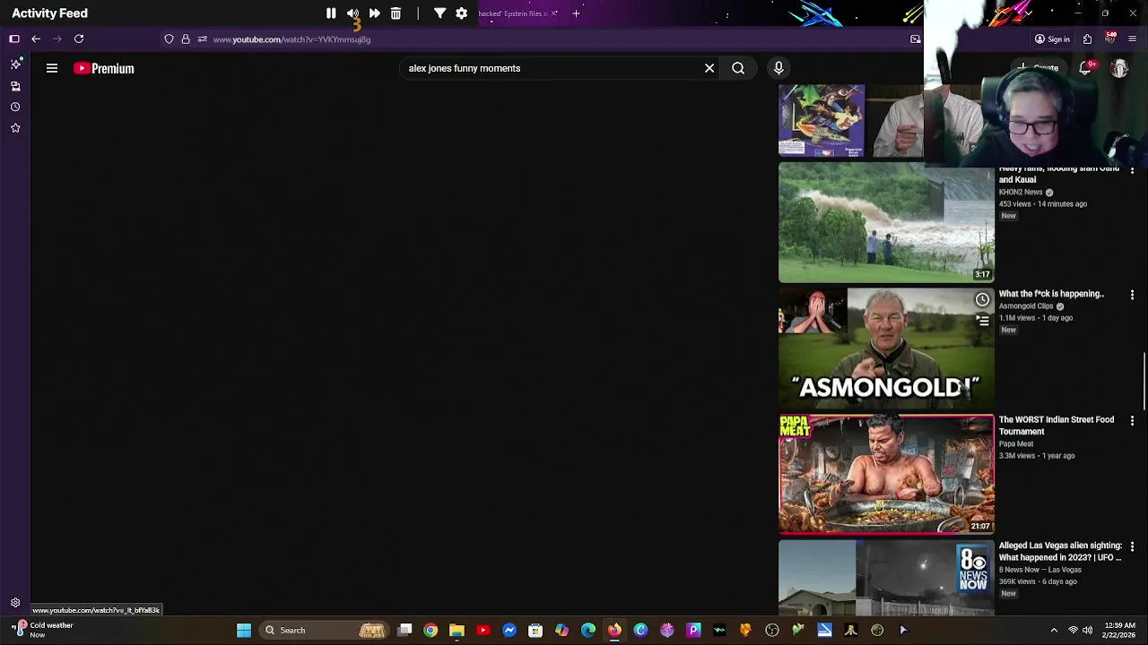Open taskbar volume control
Viewport: 1148px width, 645px height.
pos(1087,630)
